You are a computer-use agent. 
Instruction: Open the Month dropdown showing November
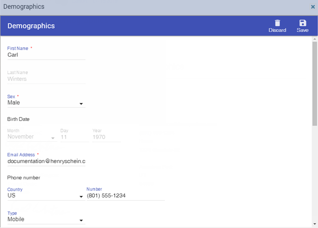pos(32,137)
